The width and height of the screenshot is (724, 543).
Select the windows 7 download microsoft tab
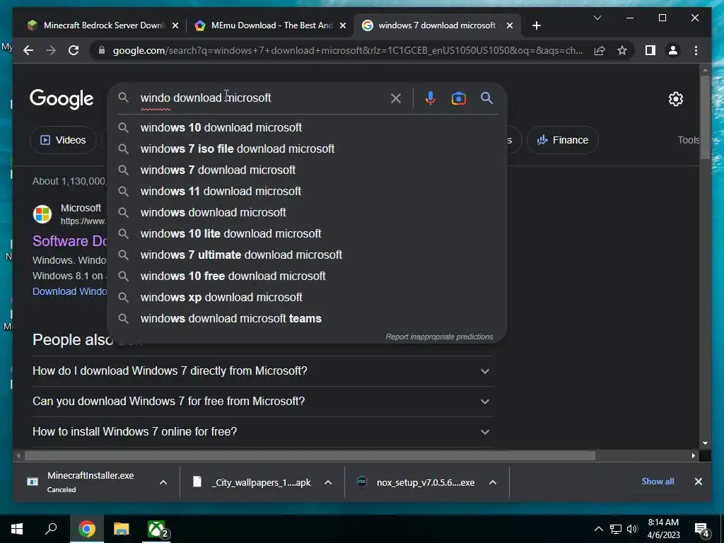436,25
